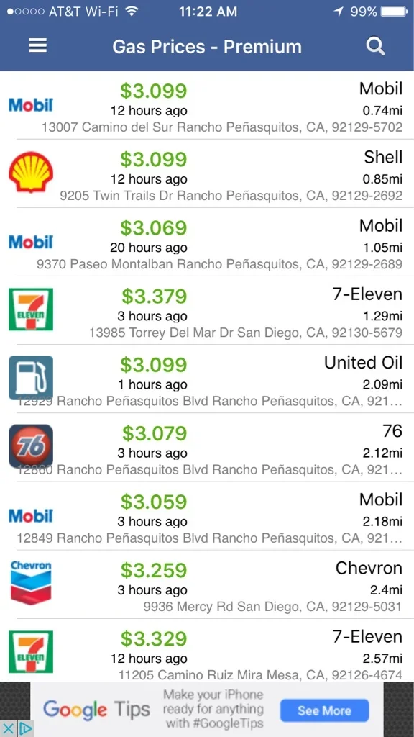Tap the 7-Eleven logo on Torrey Del Mar
The height and width of the screenshot is (737, 414).
coord(31,309)
